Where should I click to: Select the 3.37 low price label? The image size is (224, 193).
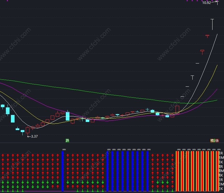(34, 136)
